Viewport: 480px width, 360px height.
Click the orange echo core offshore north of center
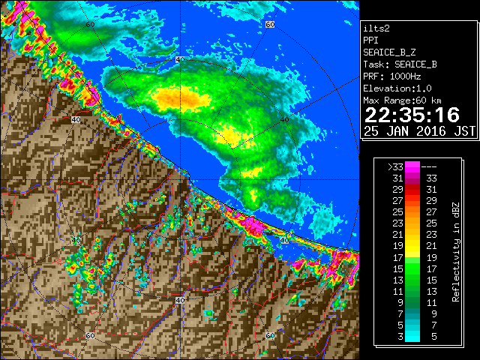point(182,98)
